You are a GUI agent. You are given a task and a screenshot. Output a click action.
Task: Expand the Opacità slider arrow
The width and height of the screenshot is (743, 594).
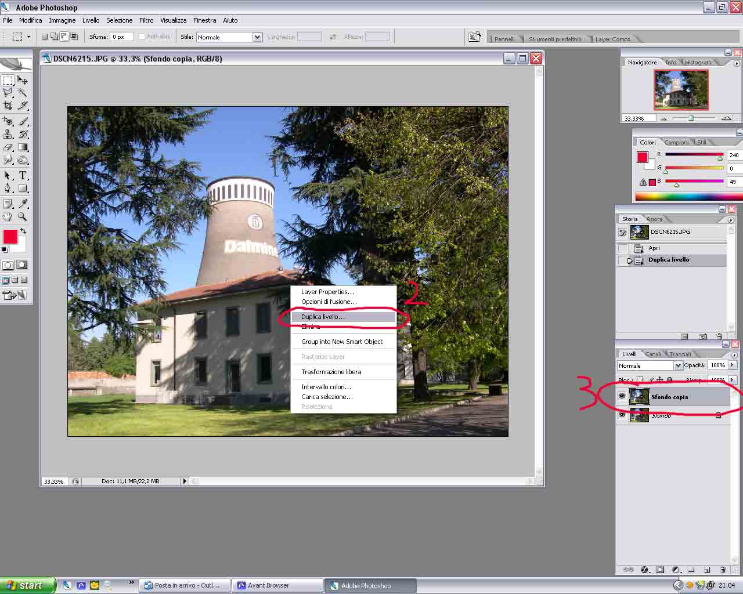[x=733, y=365]
